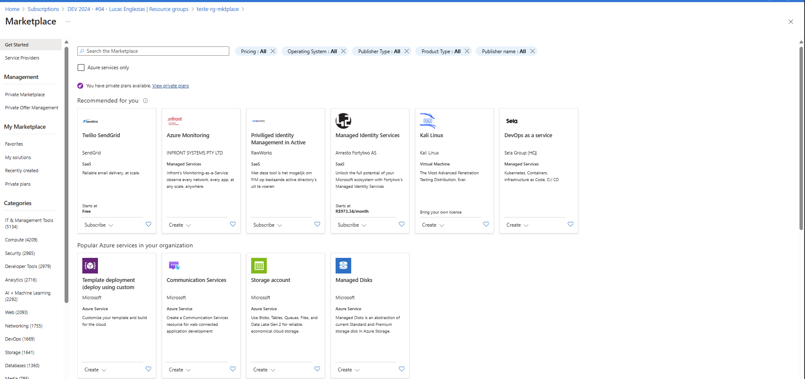Remove the Publisher Type filter with X
Viewport: 805px width, 379px height.
click(x=407, y=51)
